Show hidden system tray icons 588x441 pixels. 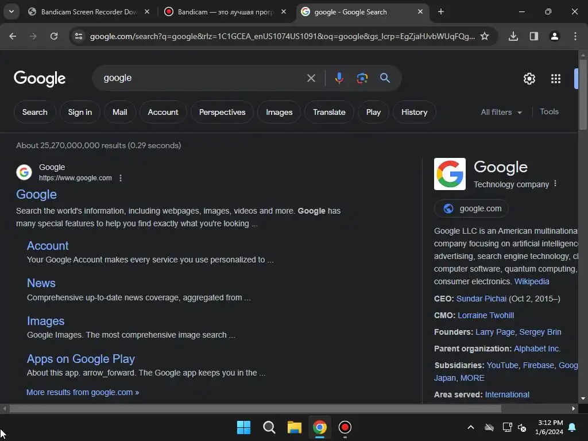[x=471, y=427]
